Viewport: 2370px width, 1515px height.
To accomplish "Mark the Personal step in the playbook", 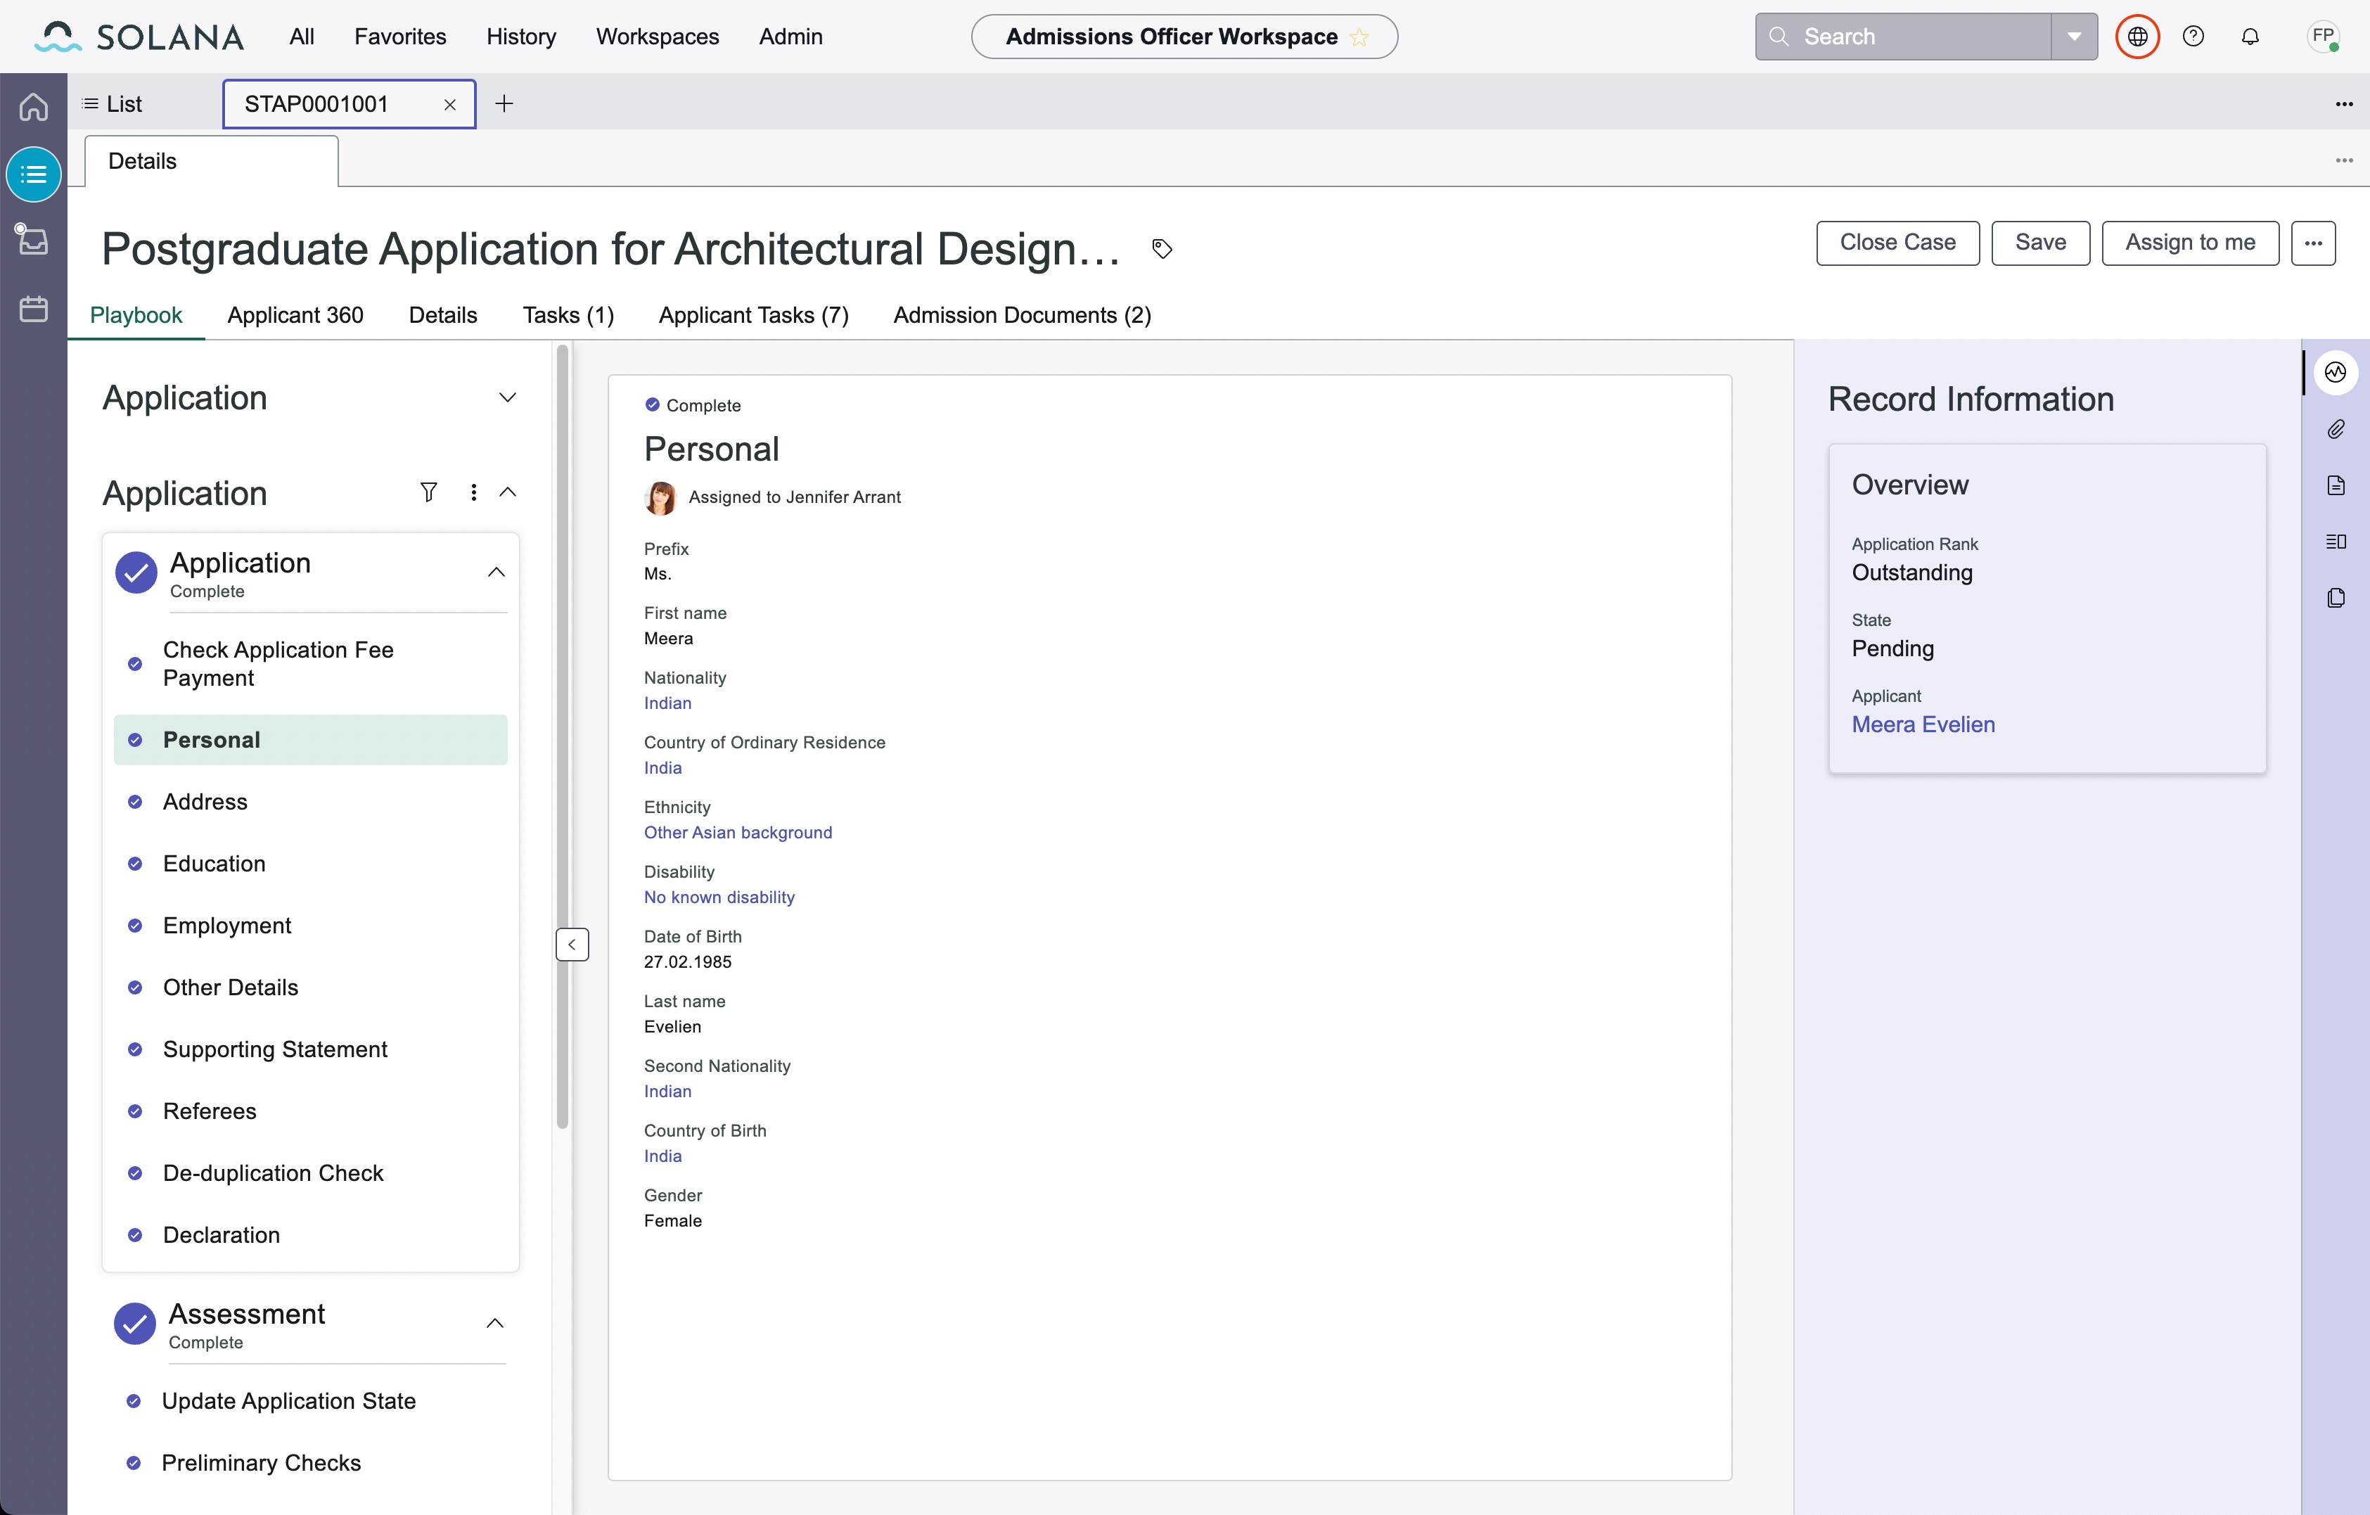I will click(x=135, y=739).
